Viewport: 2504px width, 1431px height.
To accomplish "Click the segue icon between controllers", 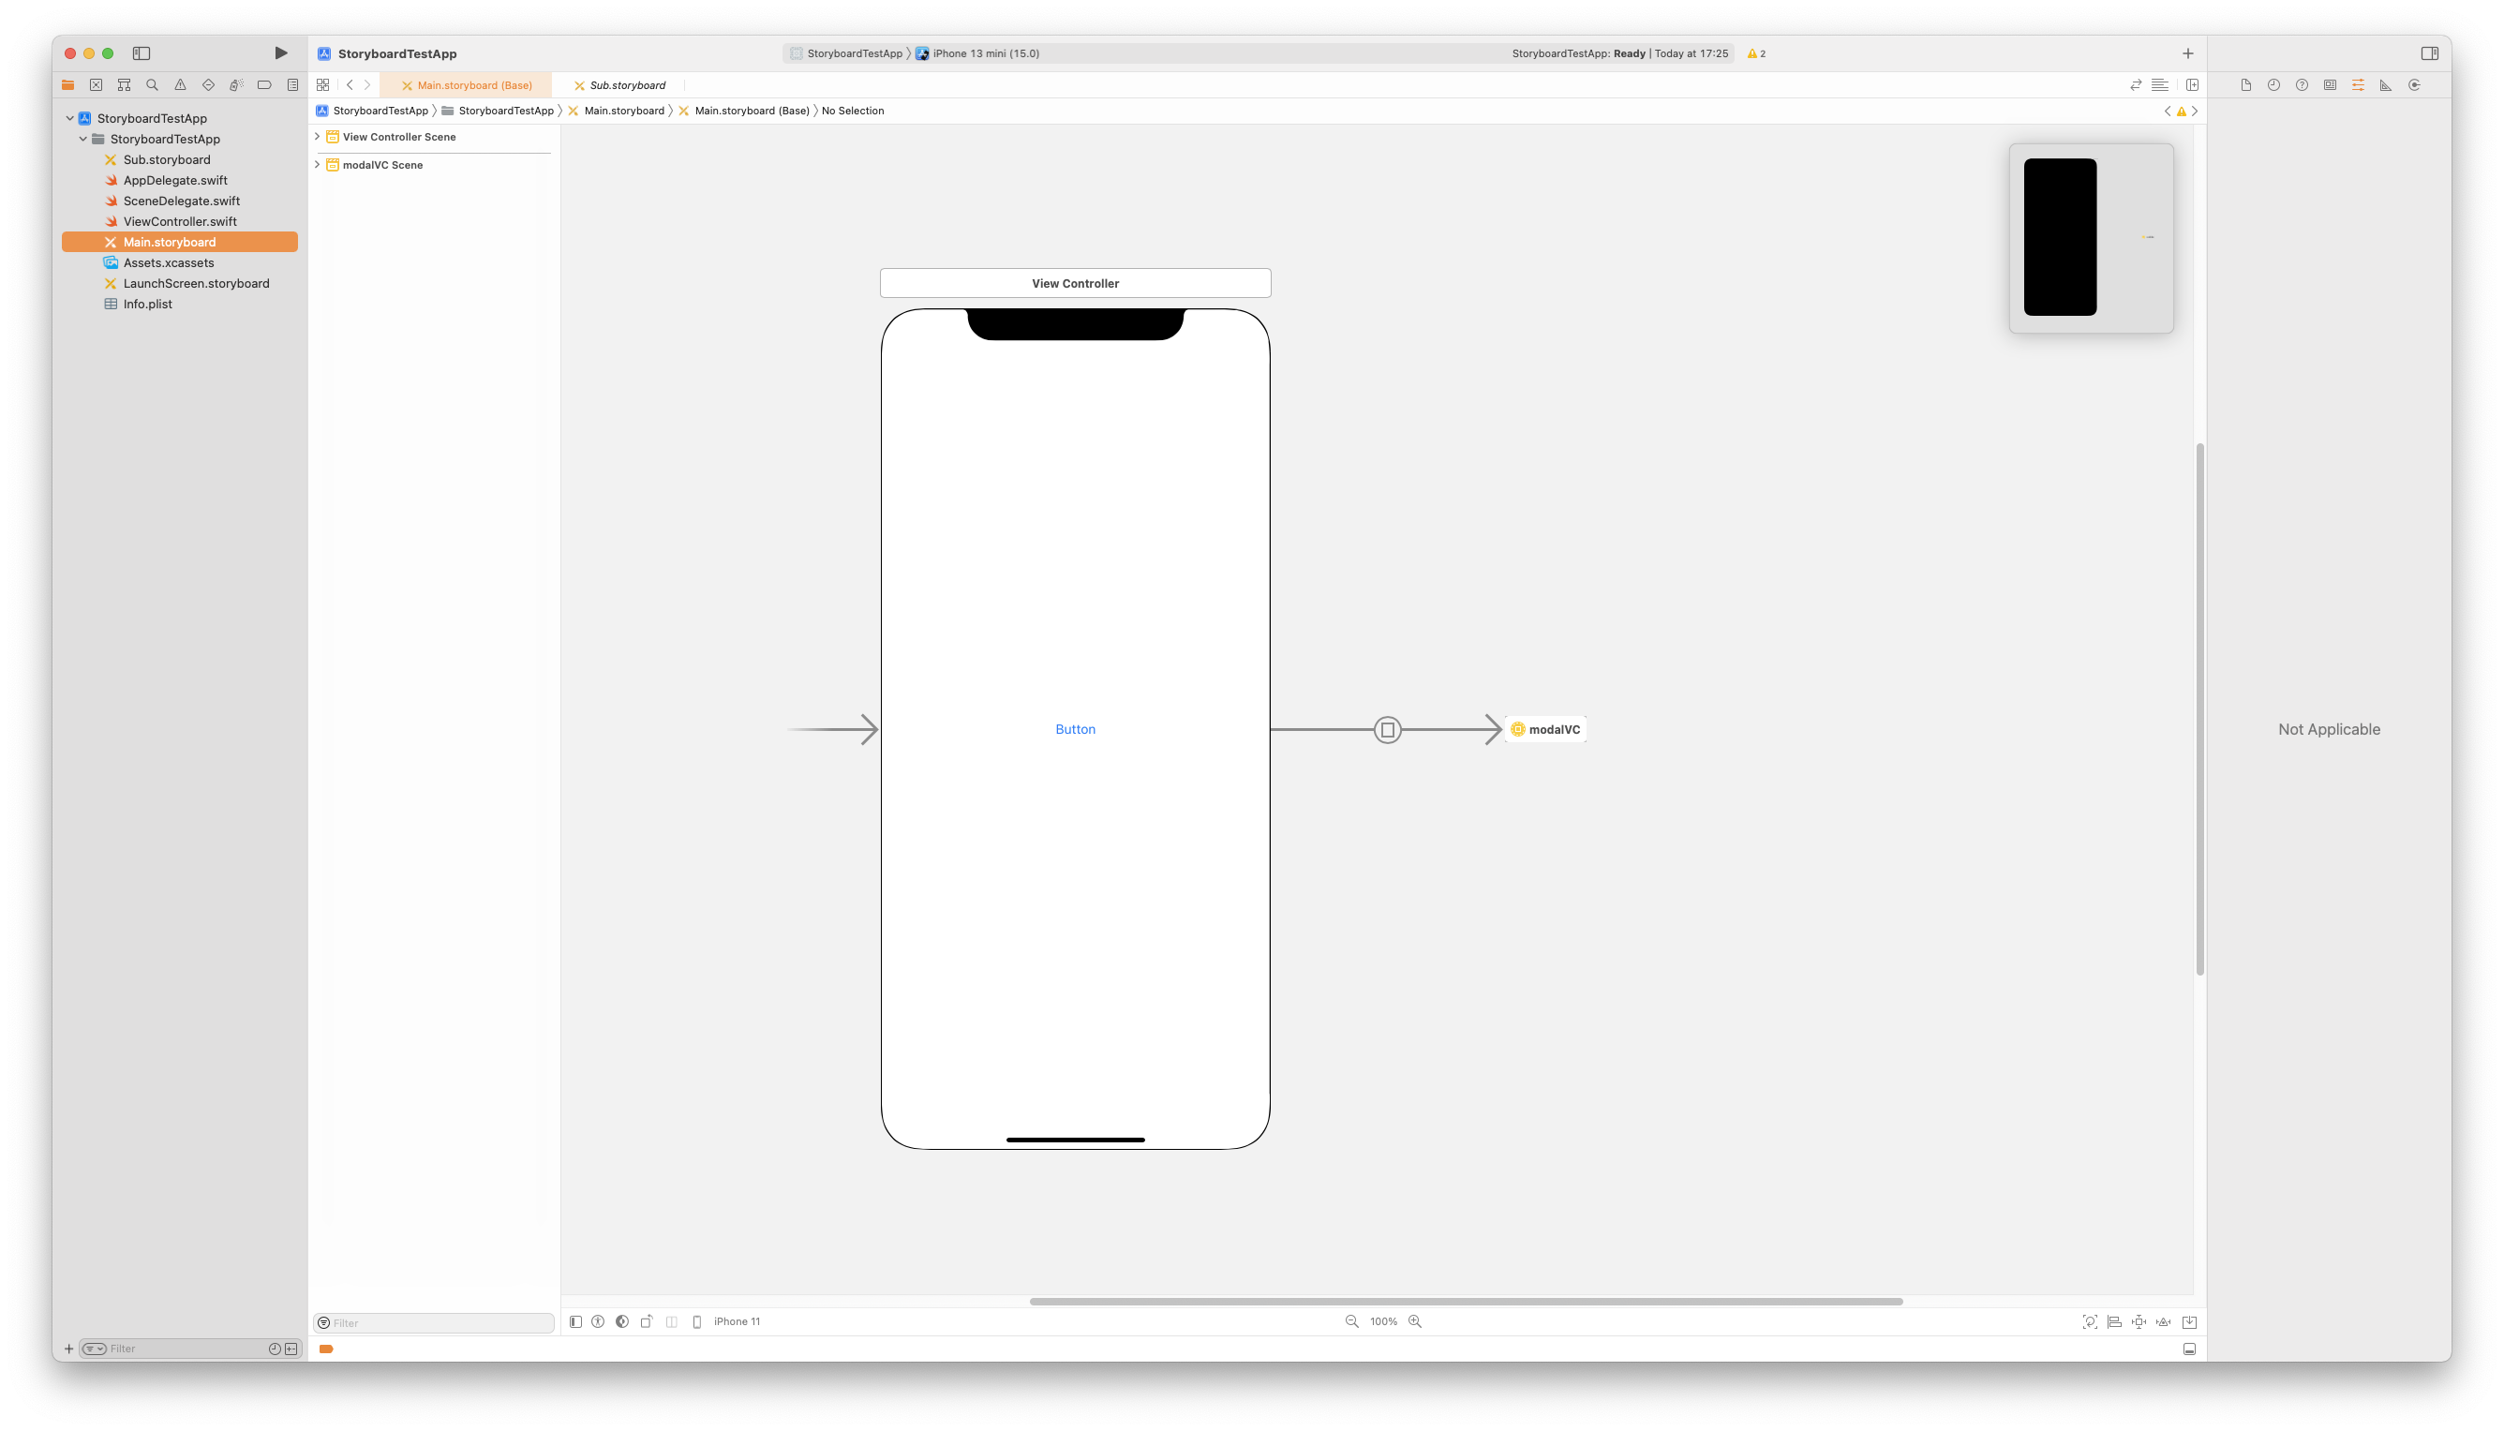I will coord(1387,729).
